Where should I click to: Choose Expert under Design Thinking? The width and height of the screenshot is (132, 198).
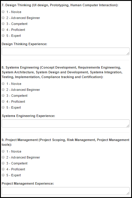click(x=3, y=36)
